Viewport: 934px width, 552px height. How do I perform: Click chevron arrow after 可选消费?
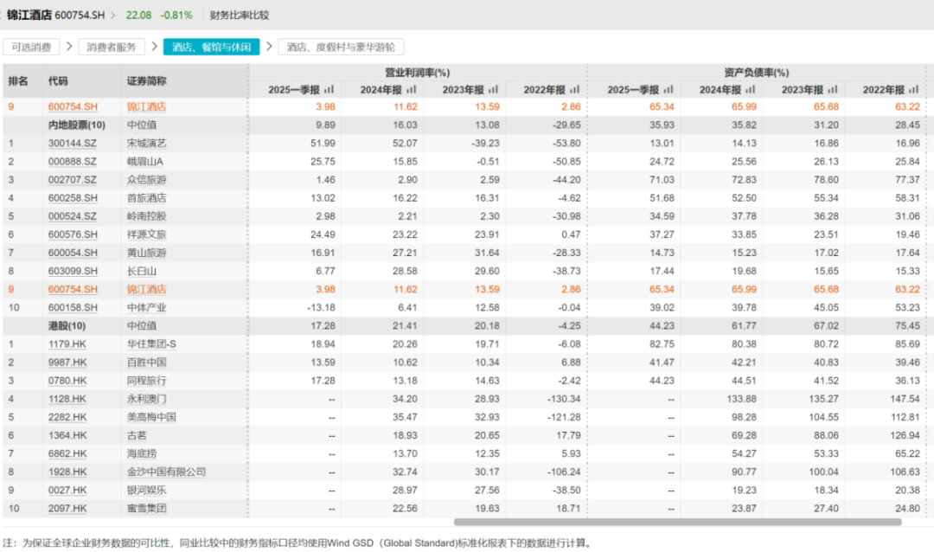[x=67, y=48]
